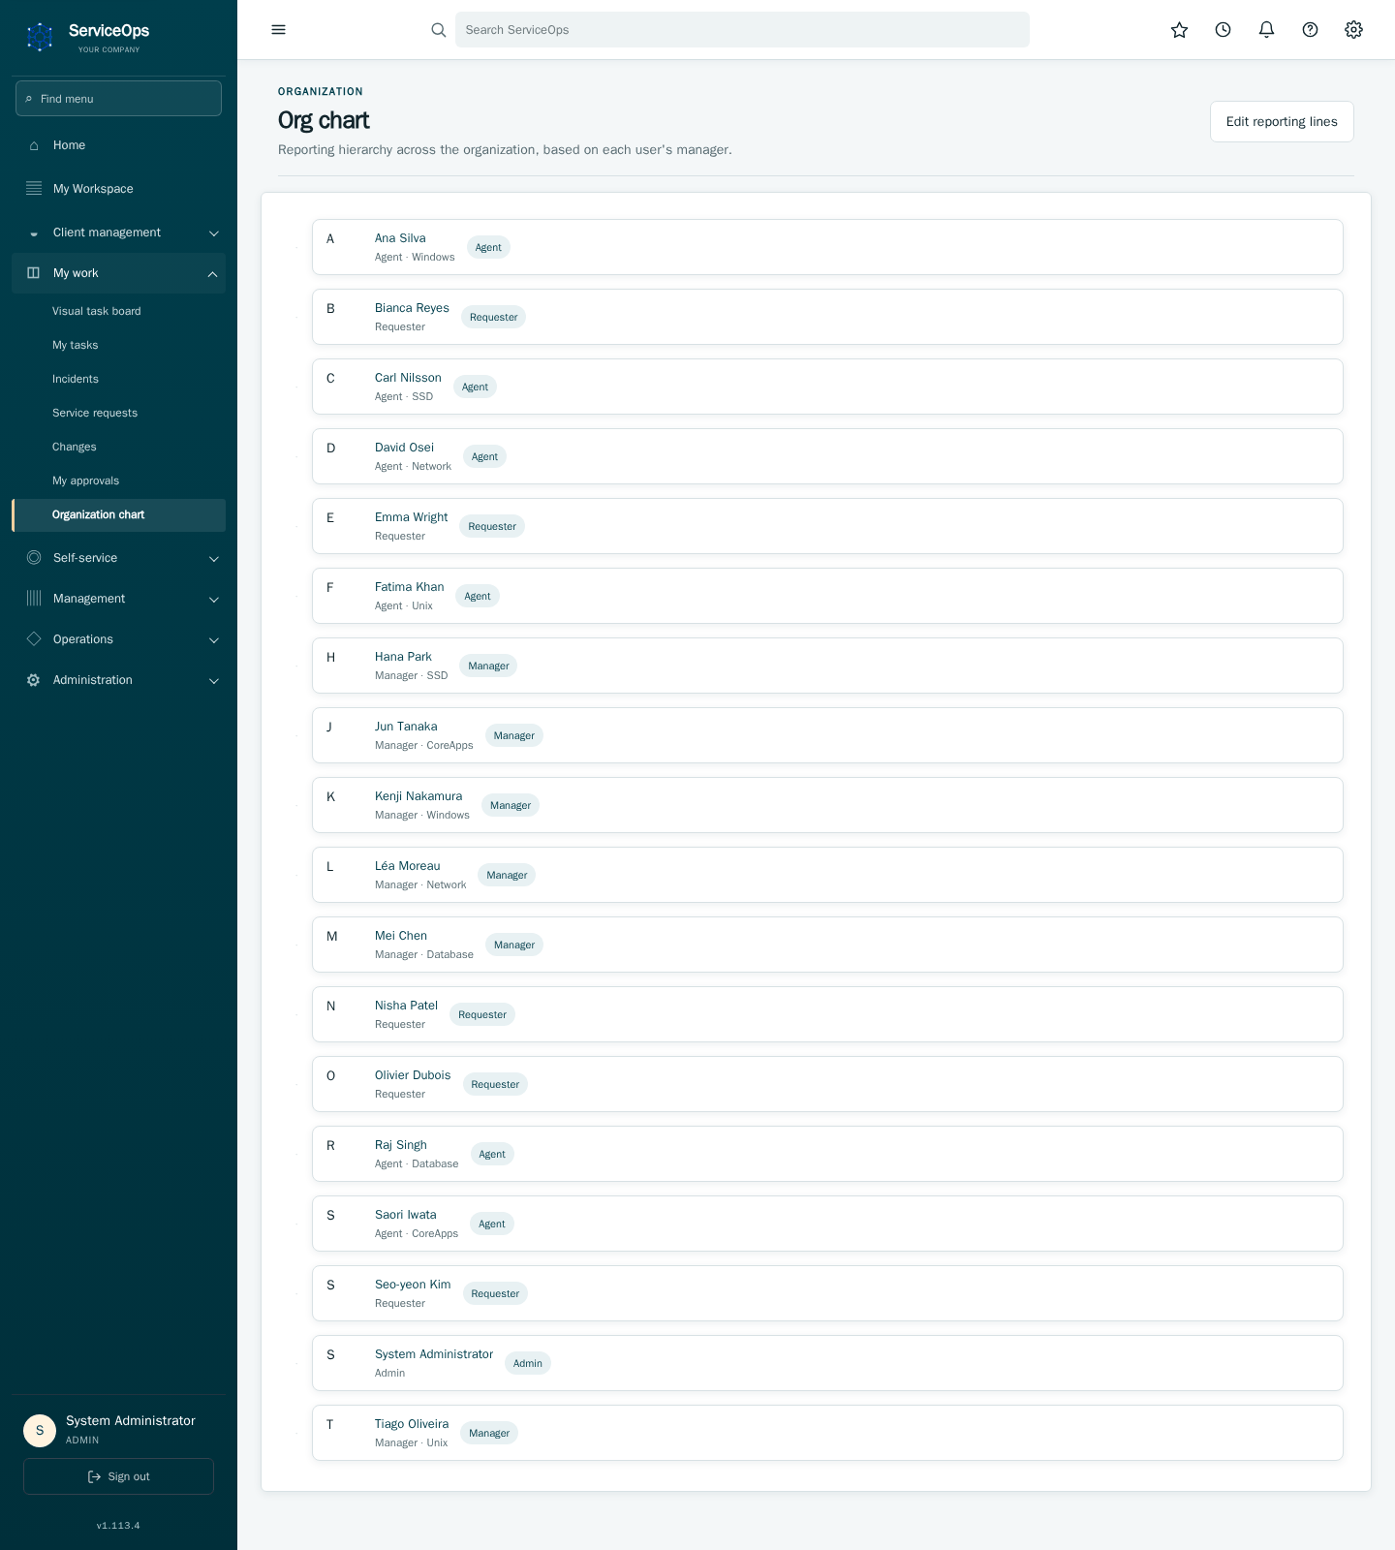Toggle the hamburger menu icon

click(279, 30)
